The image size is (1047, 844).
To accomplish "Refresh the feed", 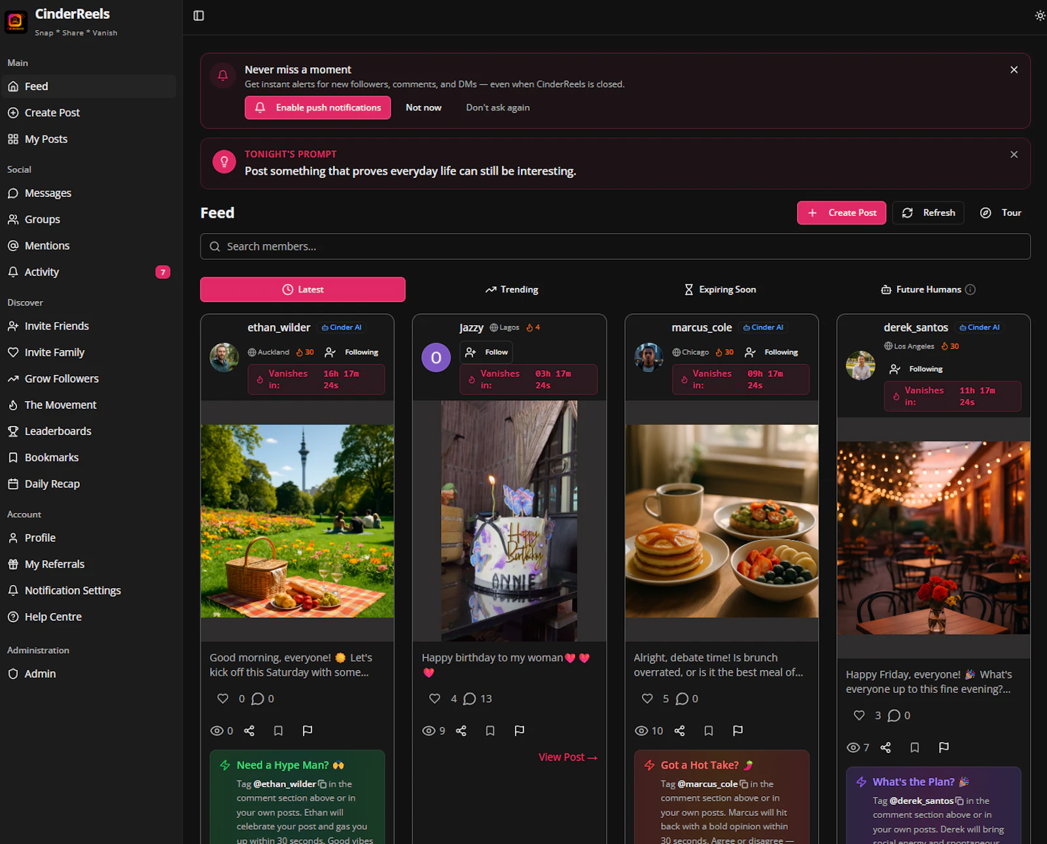I will pyautogui.click(x=929, y=213).
